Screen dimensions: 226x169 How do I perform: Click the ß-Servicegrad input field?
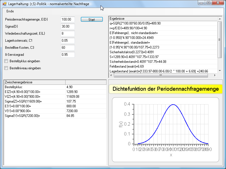[x=68, y=55]
